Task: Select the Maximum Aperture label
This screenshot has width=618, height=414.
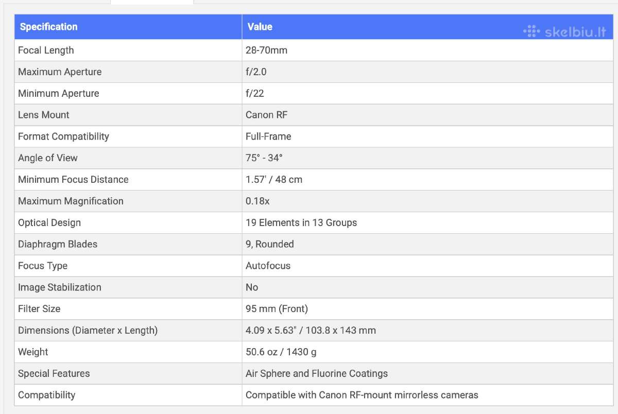Action: [60, 72]
